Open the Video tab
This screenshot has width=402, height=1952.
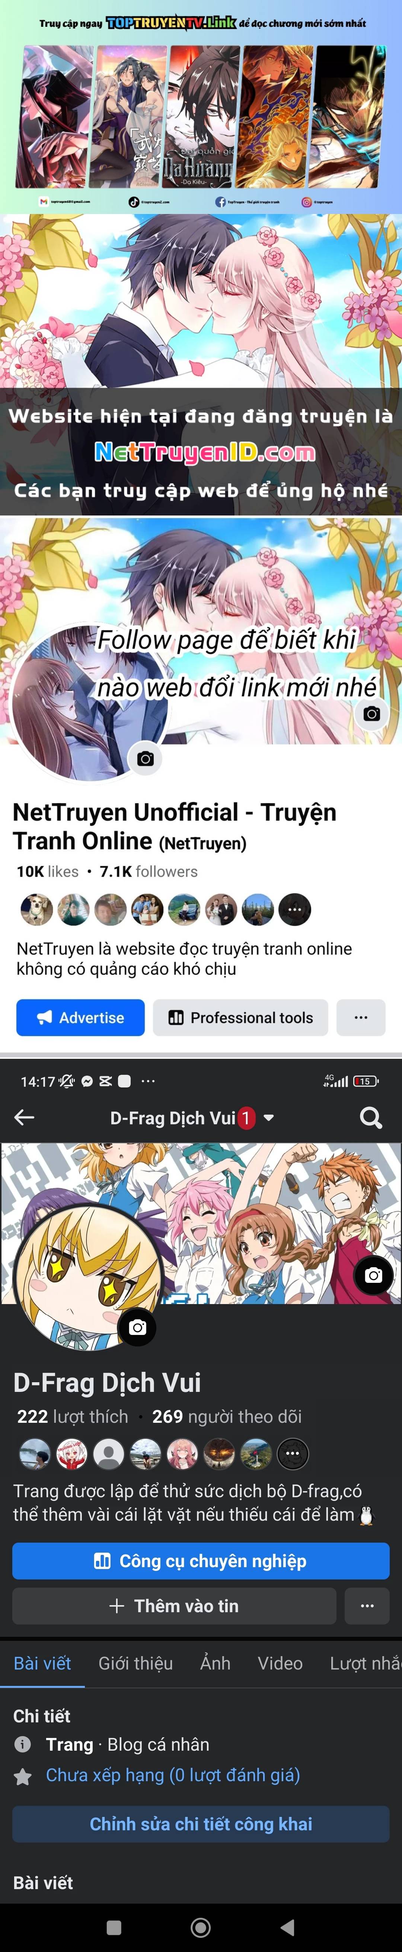pyautogui.click(x=280, y=1663)
